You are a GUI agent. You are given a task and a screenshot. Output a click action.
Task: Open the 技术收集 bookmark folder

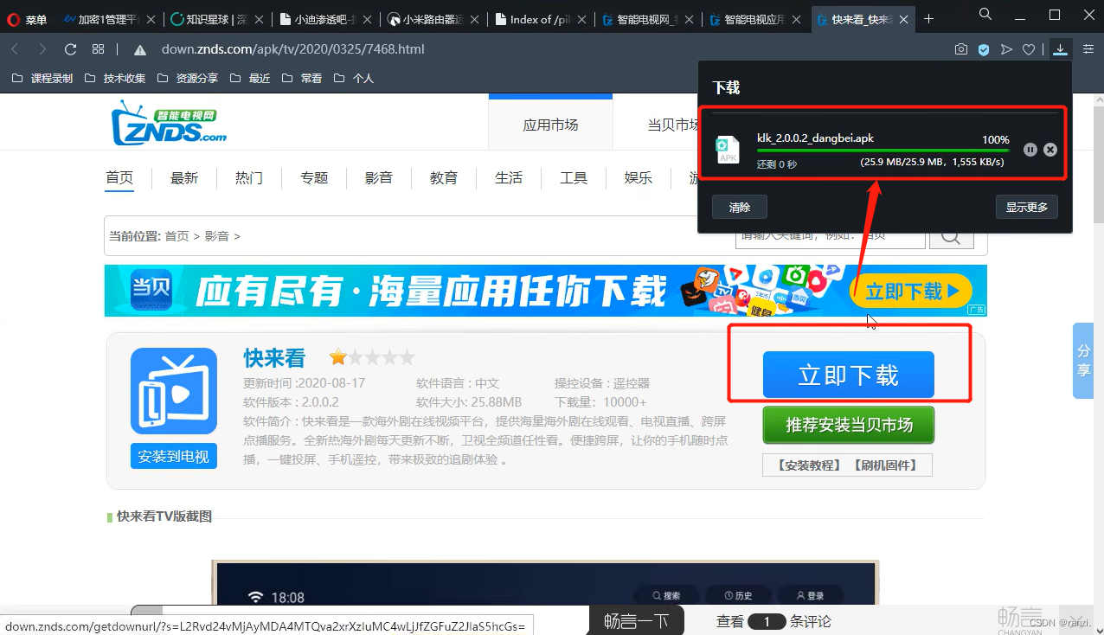pos(115,78)
